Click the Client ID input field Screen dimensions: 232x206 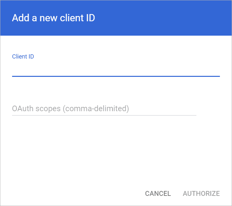pos(116,70)
